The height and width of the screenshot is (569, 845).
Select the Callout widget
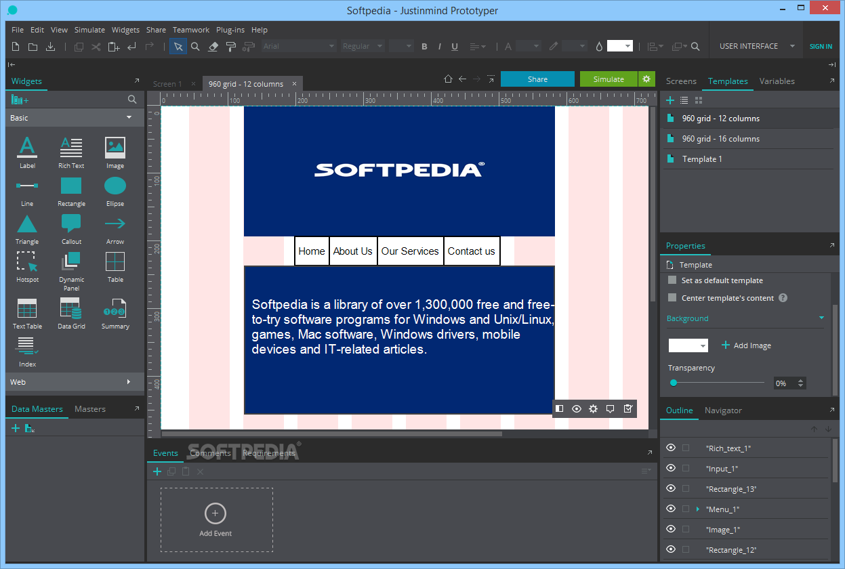click(x=71, y=230)
